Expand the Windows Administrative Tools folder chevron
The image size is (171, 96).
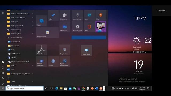[33, 14]
